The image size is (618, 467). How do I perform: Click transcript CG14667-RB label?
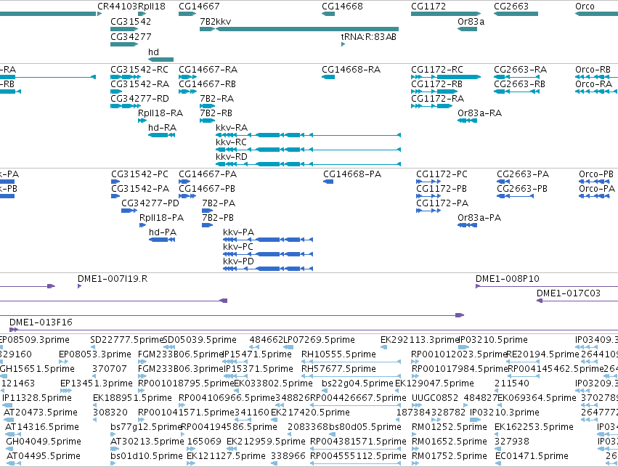(x=207, y=84)
